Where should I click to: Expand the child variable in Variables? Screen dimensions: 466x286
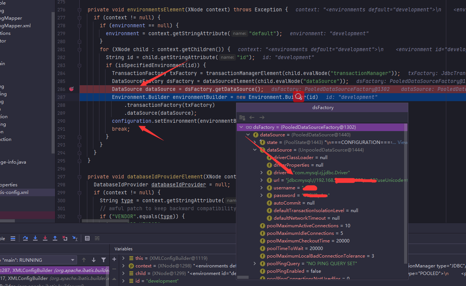pyautogui.click(x=123, y=273)
